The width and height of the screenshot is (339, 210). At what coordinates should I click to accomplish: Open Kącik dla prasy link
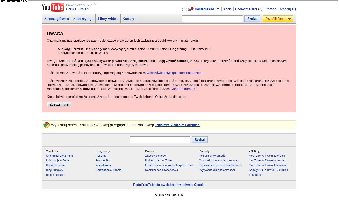(x=56, y=165)
